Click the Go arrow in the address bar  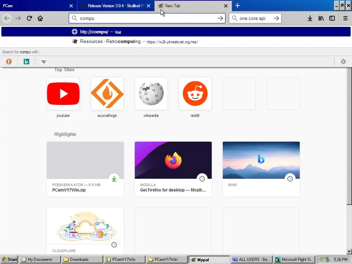coord(220,18)
